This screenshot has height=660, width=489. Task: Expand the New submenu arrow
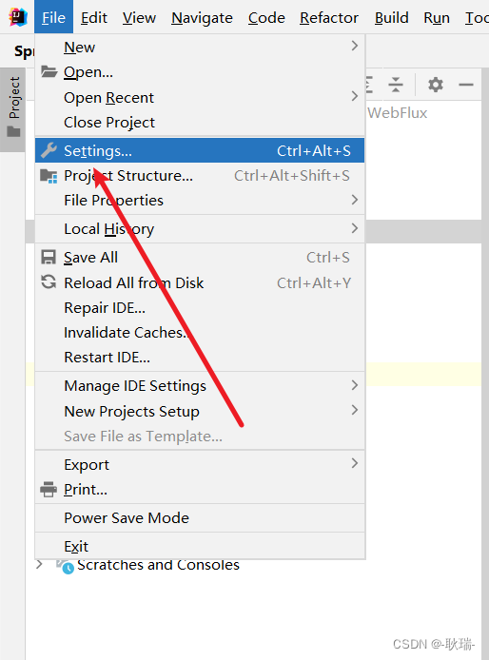[x=355, y=46]
